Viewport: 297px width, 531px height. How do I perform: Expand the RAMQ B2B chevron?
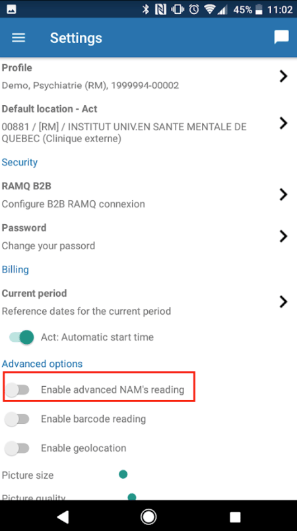(283, 194)
